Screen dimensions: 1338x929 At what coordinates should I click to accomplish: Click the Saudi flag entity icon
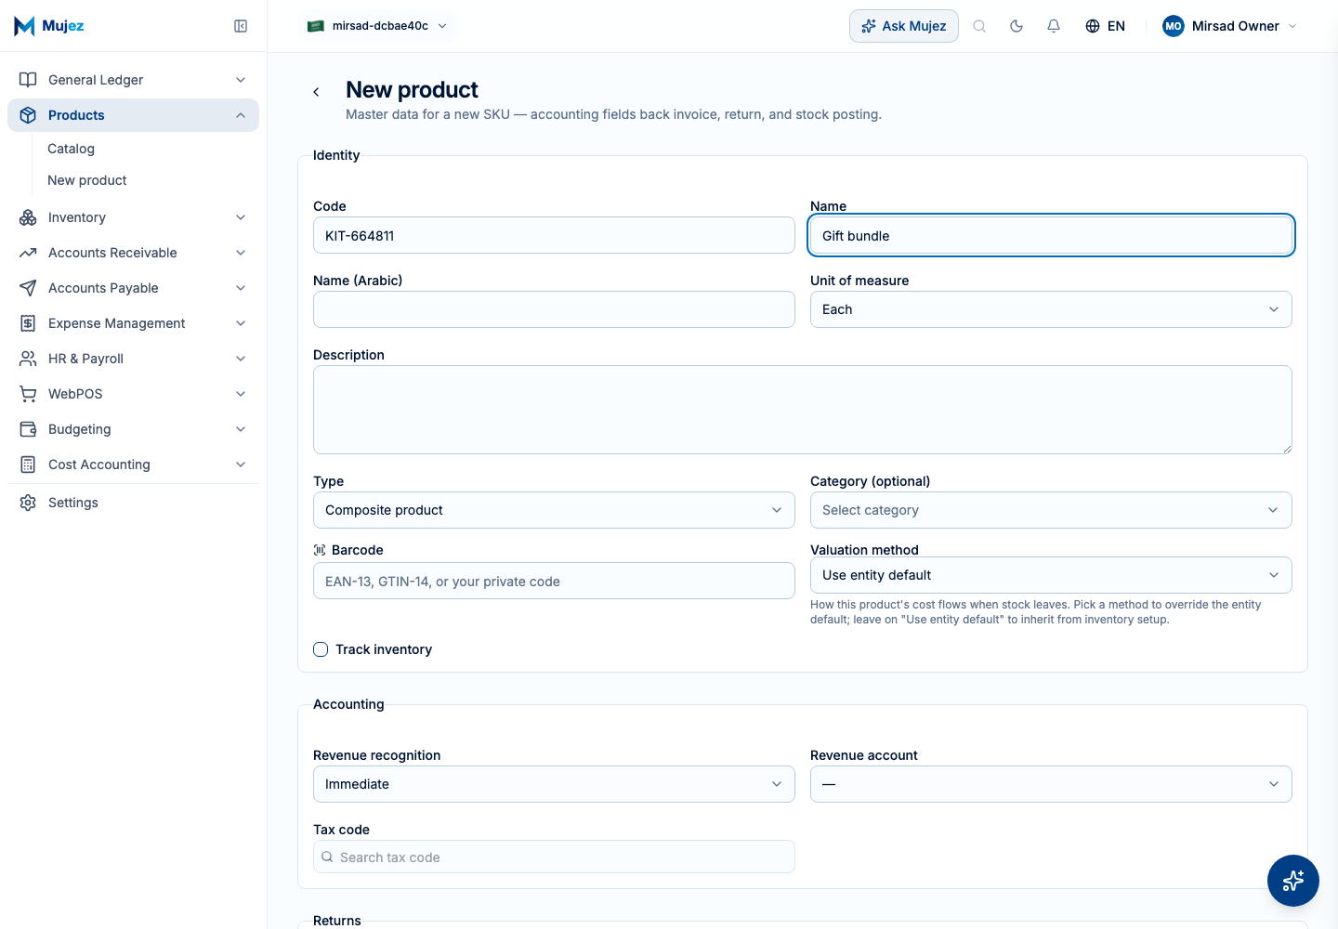(316, 26)
